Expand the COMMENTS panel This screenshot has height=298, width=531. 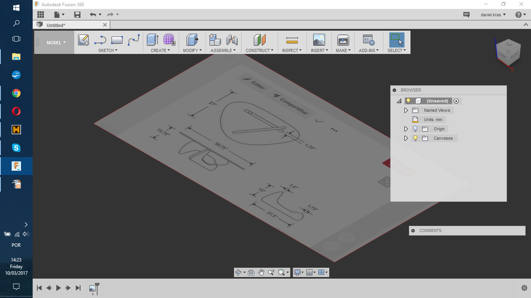pyautogui.click(x=413, y=230)
